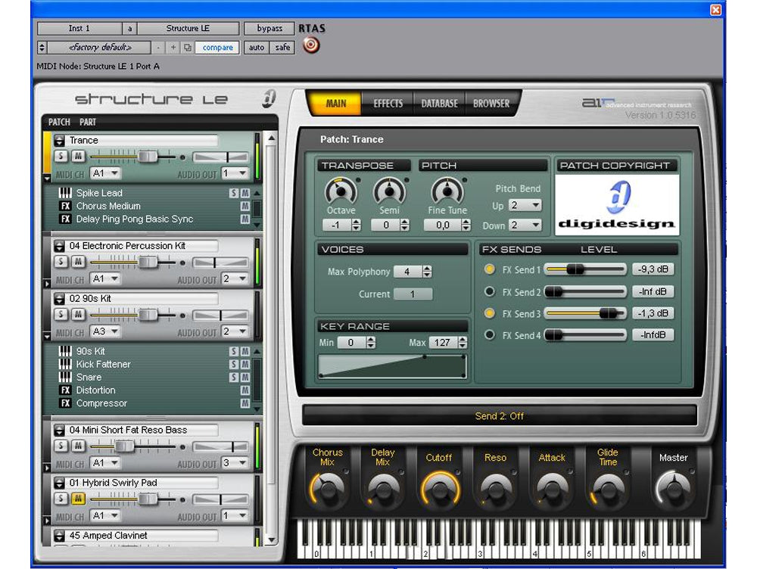The width and height of the screenshot is (757, 569).
Task: Open AUDIO OUT dropdown of Trance patch
Action: click(235, 173)
